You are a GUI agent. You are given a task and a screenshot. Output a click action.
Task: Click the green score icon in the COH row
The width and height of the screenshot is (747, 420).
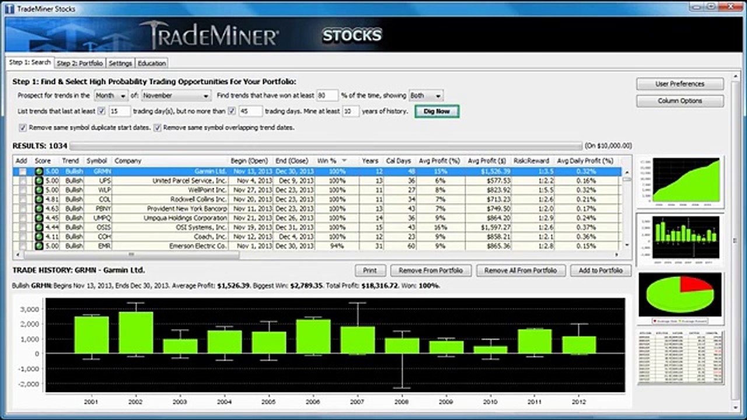[x=39, y=237]
